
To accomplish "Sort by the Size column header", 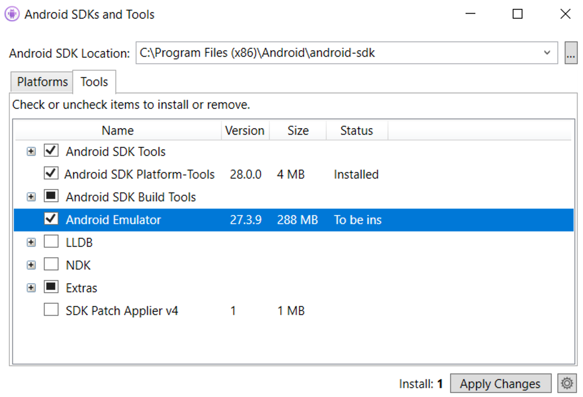I will point(298,130).
